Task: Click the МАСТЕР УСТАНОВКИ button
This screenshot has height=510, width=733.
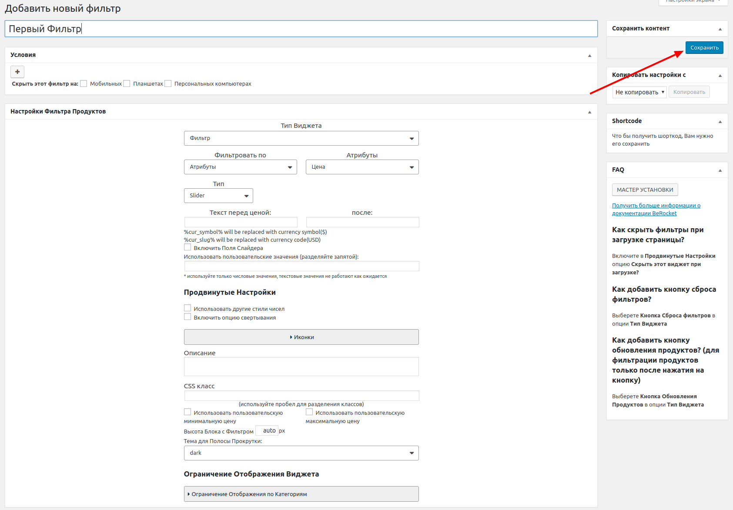Action: [645, 190]
